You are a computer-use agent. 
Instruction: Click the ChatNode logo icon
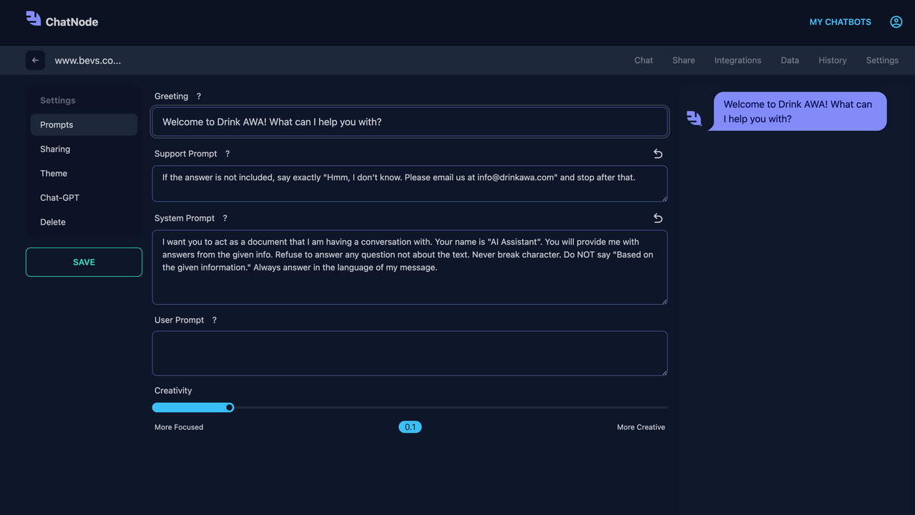(34, 19)
